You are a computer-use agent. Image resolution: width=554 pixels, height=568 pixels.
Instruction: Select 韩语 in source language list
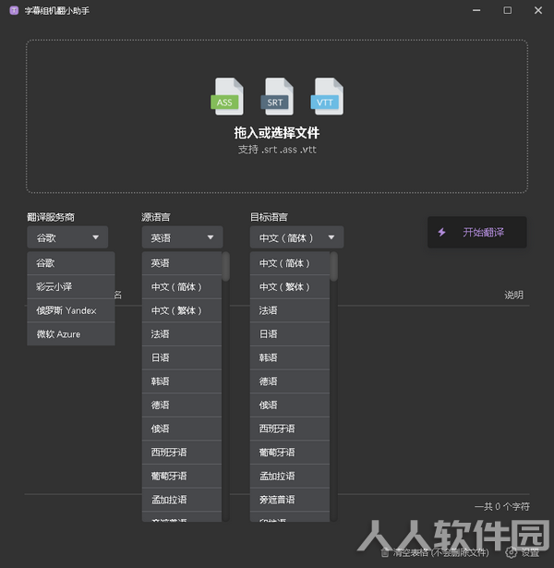(x=182, y=381)
